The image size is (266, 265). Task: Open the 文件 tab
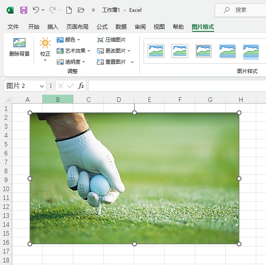13,27
